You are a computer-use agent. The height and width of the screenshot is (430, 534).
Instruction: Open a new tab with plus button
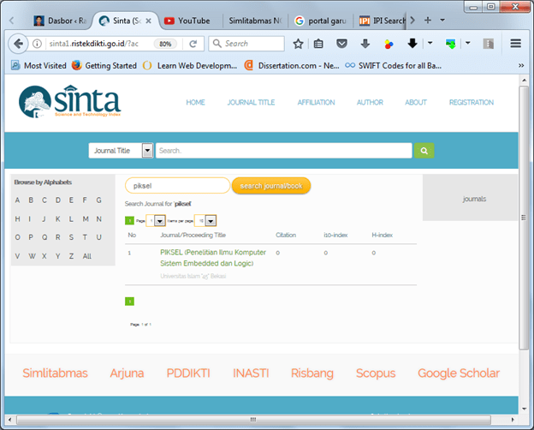[428, 20]
